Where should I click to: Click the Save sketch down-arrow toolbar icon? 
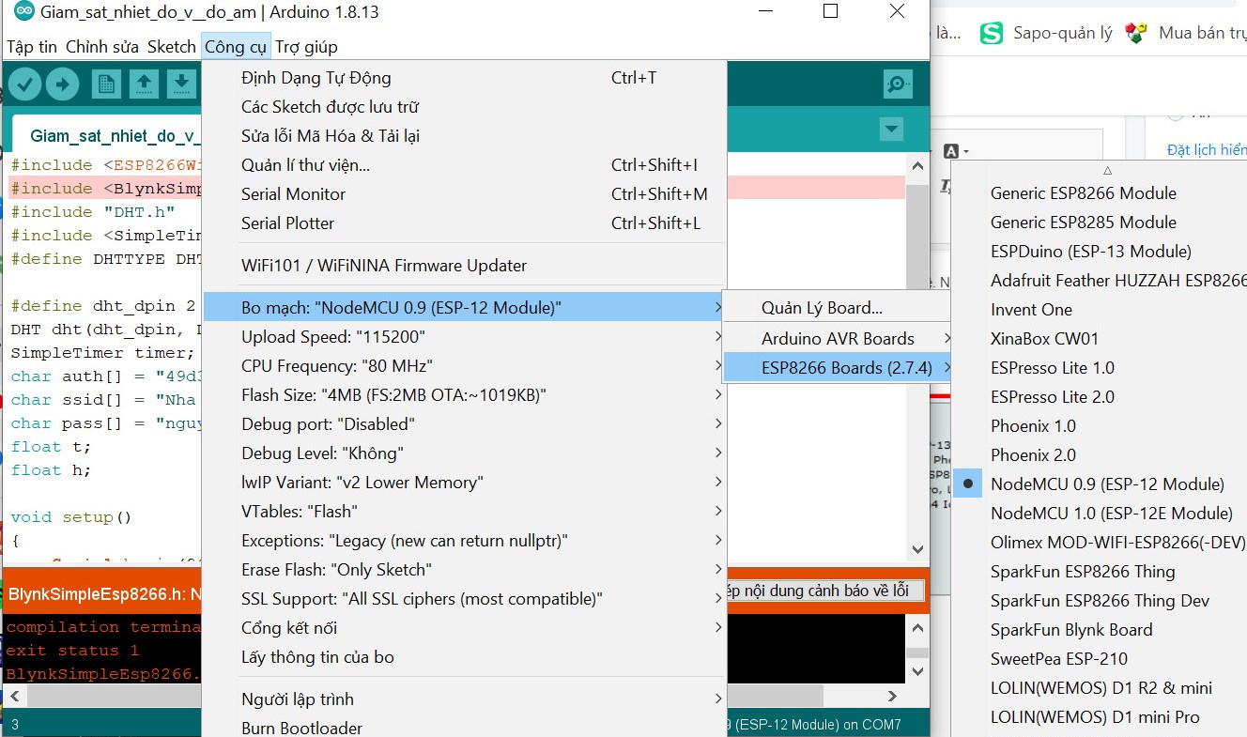click(x=181, y=84)
